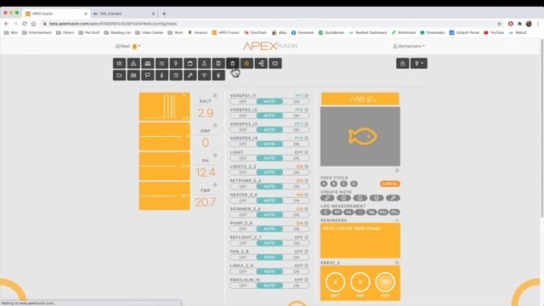Set PUMP_2_6 to OFF

coord(243,229)
